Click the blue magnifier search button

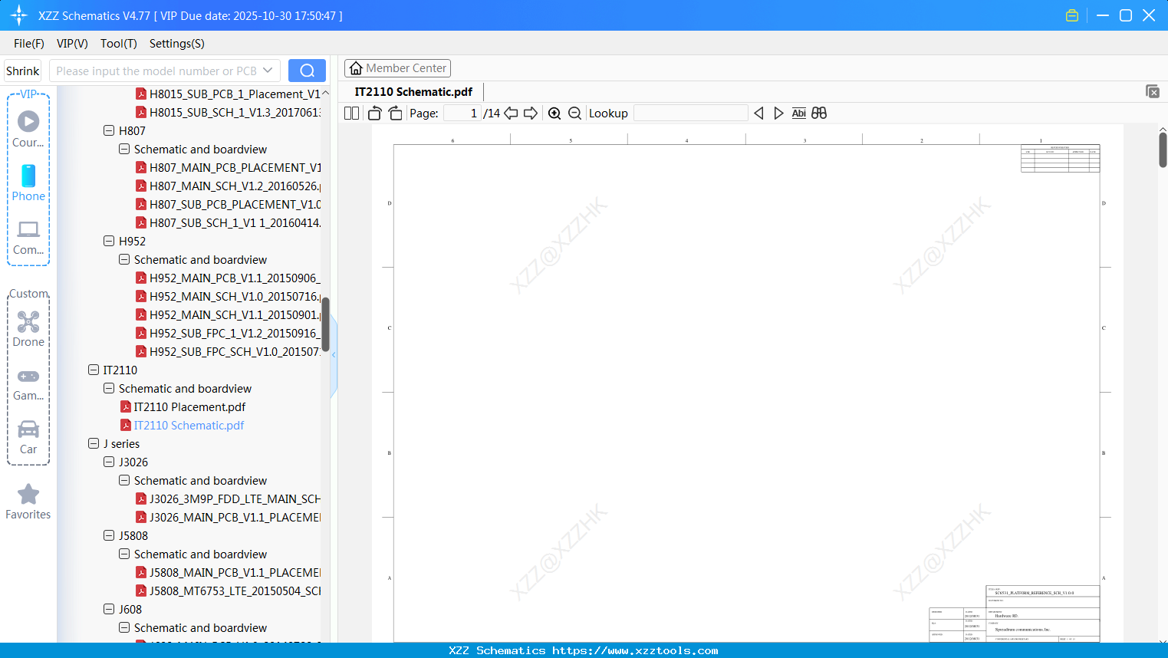(x=307, y=70)
